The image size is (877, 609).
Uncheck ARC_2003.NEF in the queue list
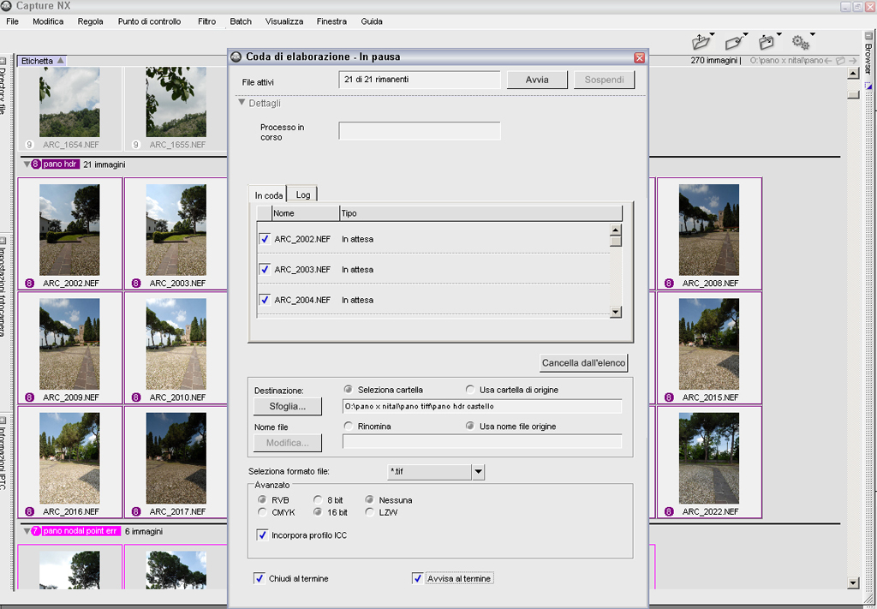point(265,270)
